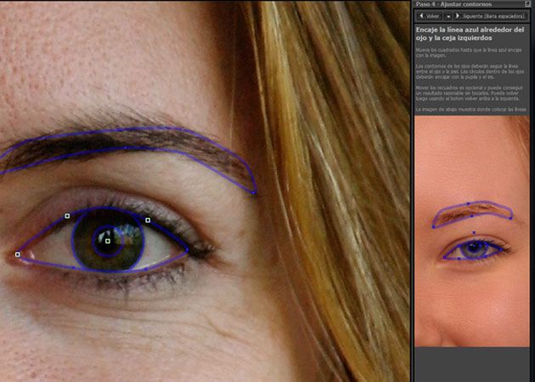Click the outer eye corner blue point
This screenshot has height=382, width=535.
coord(188,249)
